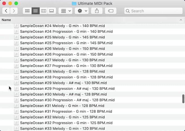Click MIDI file icon for #31 Melody

pyautogui.click(x=16, y=106)
